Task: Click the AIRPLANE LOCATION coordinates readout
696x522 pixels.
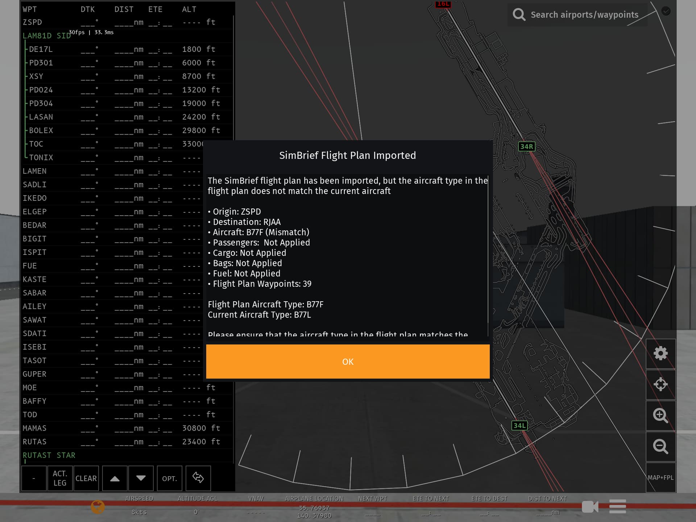Action: point(314,507)
